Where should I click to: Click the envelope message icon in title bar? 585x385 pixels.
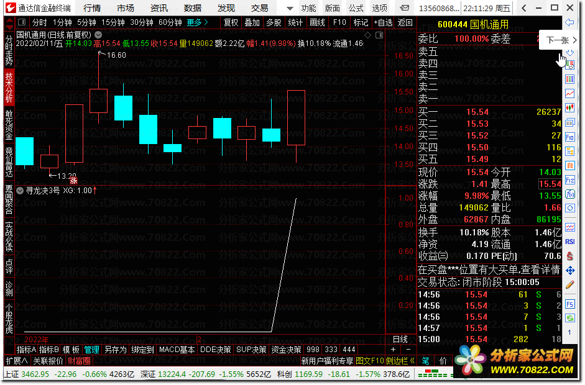tap(404, 8)
